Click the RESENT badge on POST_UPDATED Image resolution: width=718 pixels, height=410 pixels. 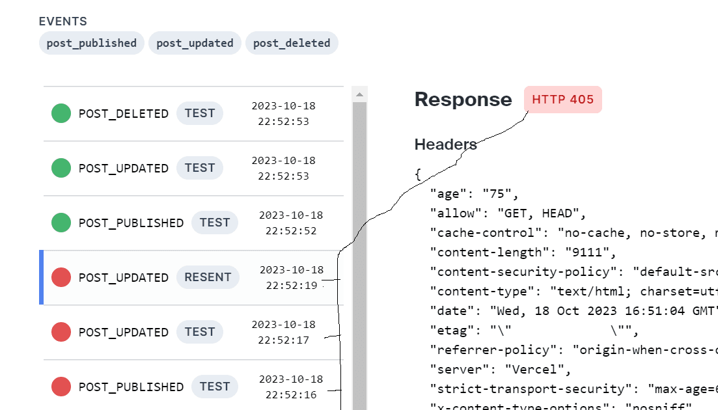point(208,277)
